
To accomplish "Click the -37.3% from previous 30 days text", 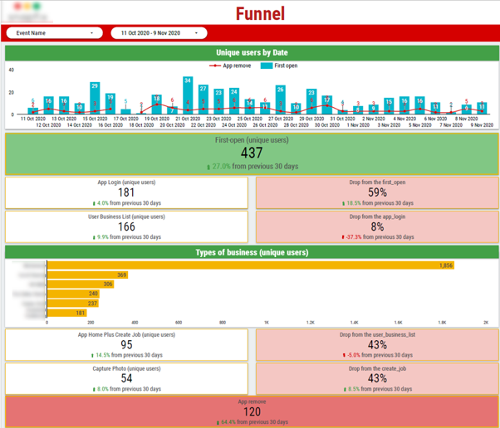I will (x=380, y=237).
